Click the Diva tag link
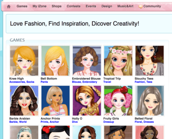 [x=75, y=122]
